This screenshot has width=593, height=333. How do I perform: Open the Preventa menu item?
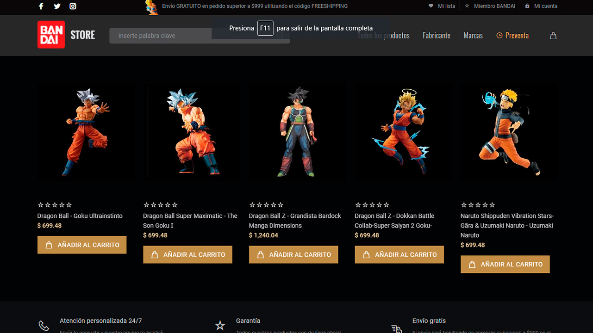[512, 36]
